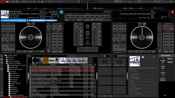
Task: Toggle VINYL mode on the right deck
Action: click(x=171, y=26)
